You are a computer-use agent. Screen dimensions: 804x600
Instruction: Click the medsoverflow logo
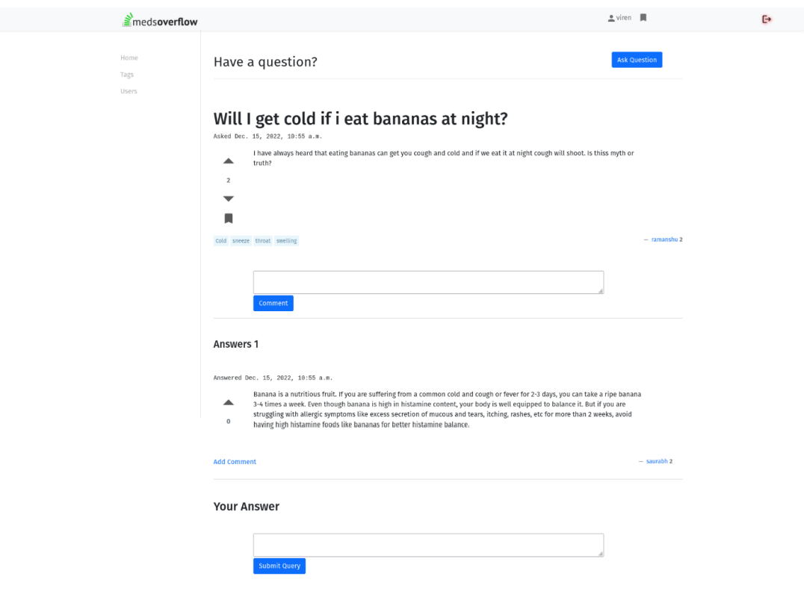159,20
